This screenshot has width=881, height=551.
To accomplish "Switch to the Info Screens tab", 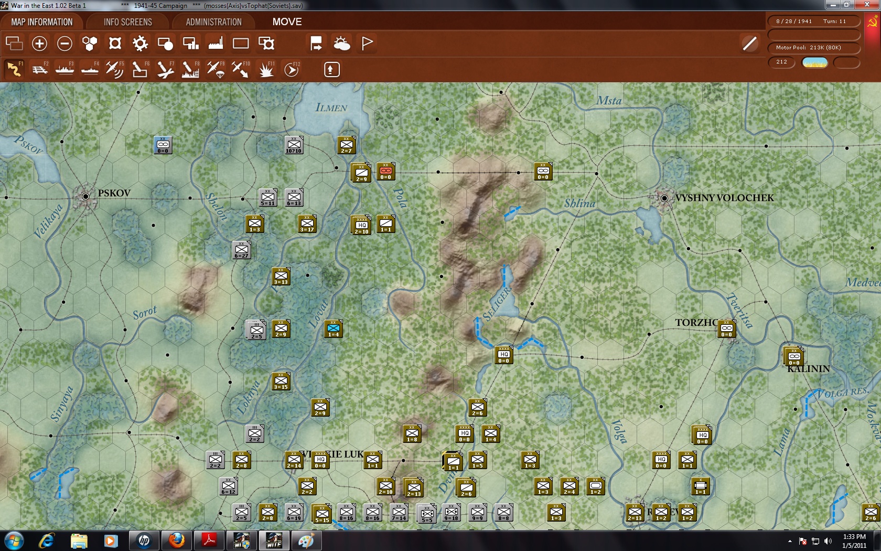I will coord(128,22).
